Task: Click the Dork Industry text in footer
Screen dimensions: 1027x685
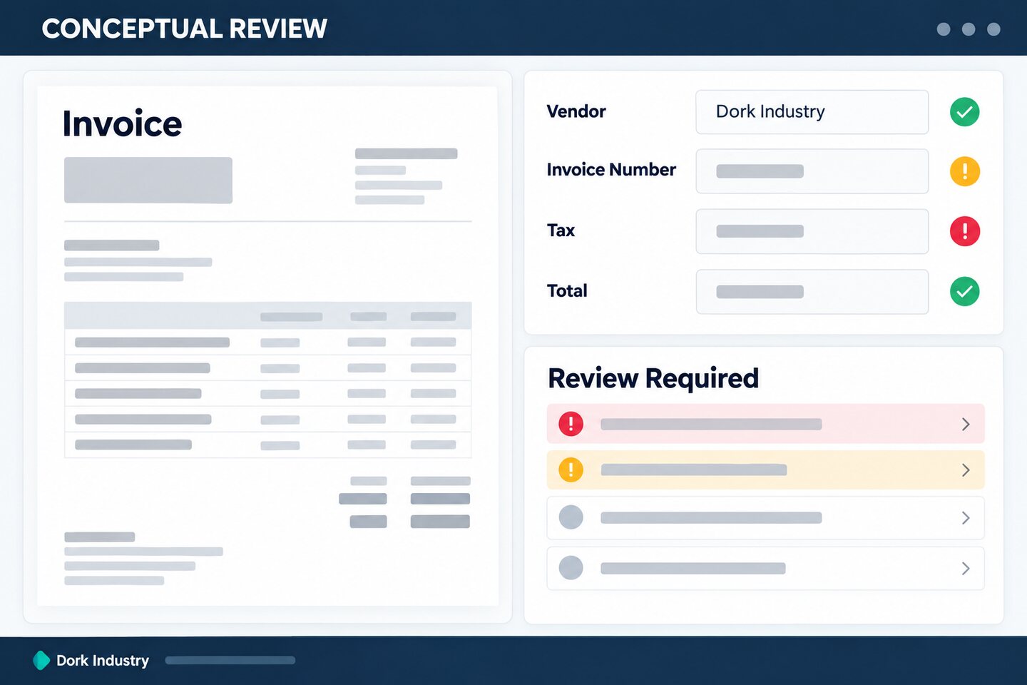Action: 103,661
